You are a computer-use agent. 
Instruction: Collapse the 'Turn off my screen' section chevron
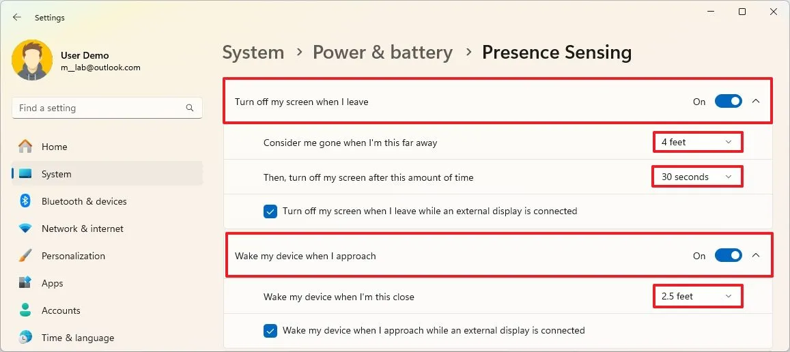pos(756,102)
